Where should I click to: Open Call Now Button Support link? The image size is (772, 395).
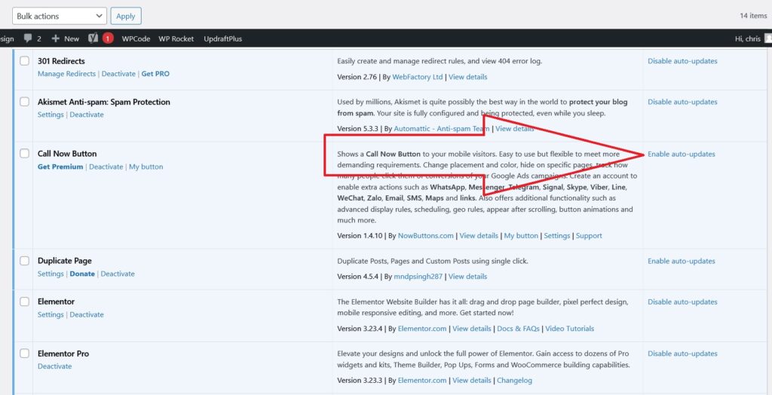coord(589,235)
